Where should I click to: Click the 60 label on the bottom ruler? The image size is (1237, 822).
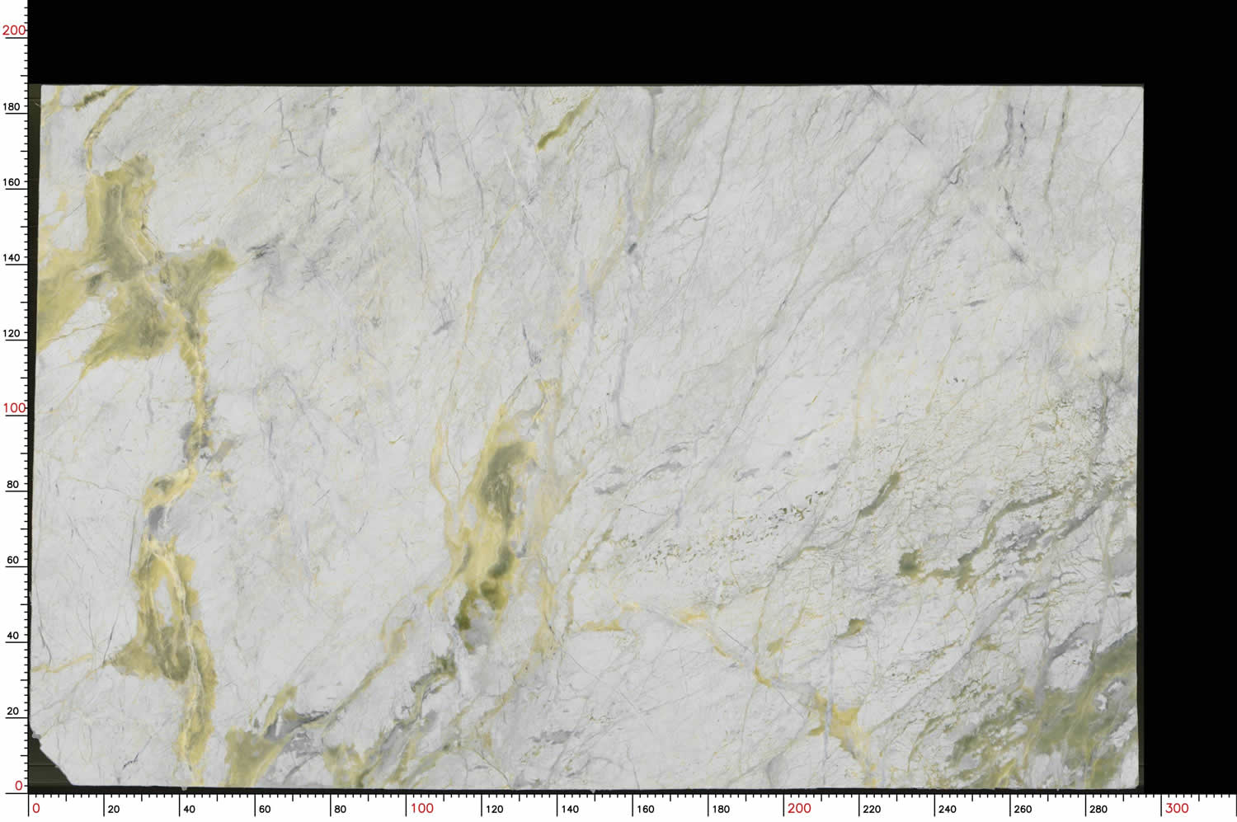coord(265,809)
